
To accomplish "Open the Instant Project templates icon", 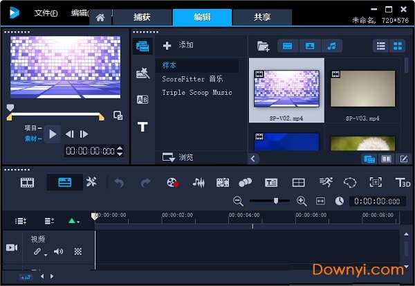I will click(142, 73).
